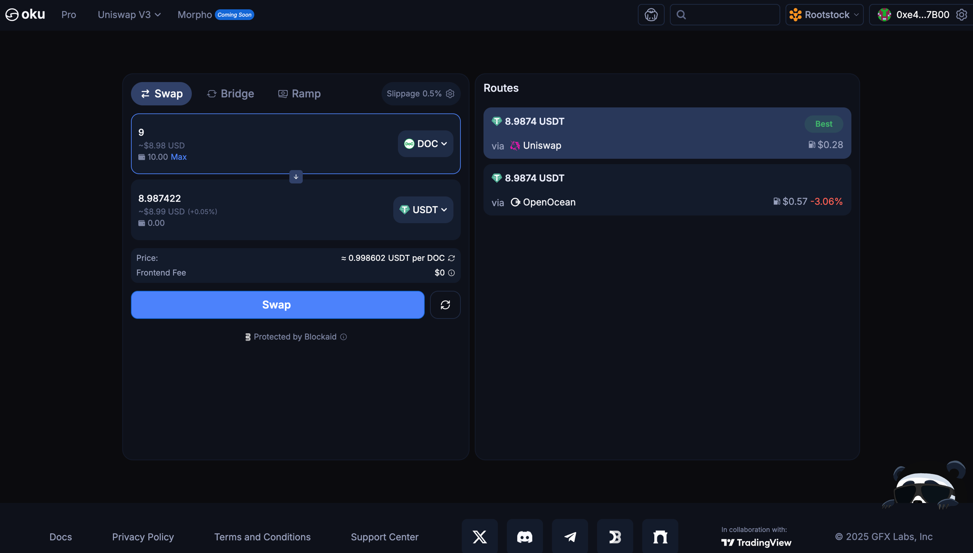Viewport: 973px width, 553px height.
Task: Open wallet settings gear in top right
Action: point(961,15)
